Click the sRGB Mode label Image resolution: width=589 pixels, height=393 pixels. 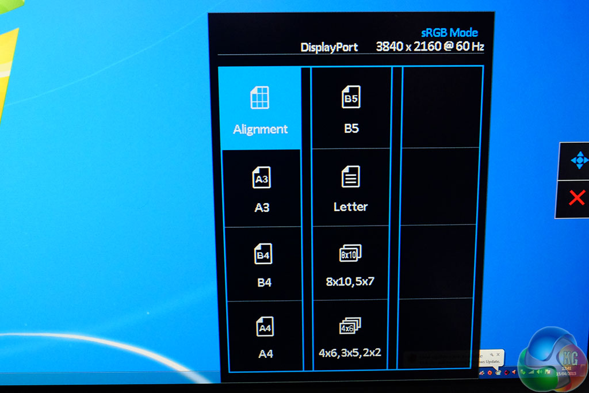449,33
